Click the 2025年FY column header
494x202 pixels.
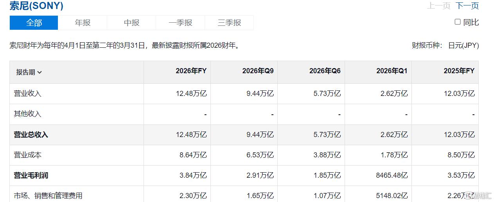[x=459, y=71]
